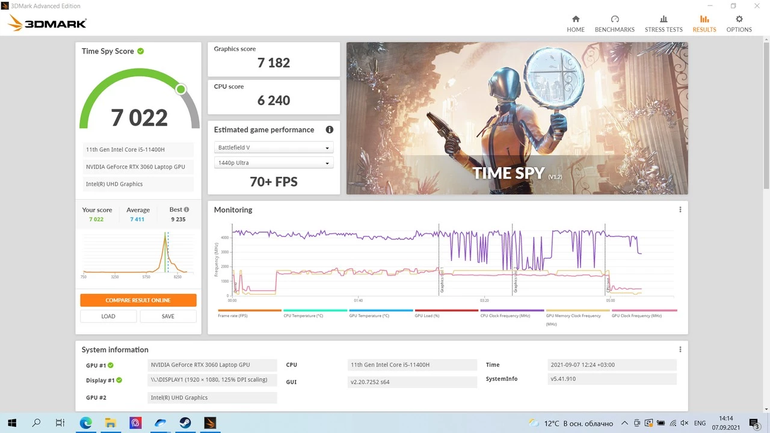The width and height of the screenshot is (770, 433).
Task: Open the System information three-dot menu
Action: tap(680, 349)
